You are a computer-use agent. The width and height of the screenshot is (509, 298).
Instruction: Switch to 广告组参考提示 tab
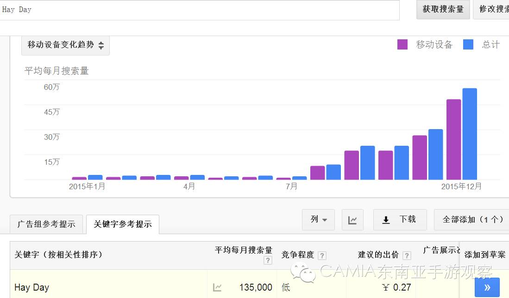pyautogui.click(x=46, y=224)
